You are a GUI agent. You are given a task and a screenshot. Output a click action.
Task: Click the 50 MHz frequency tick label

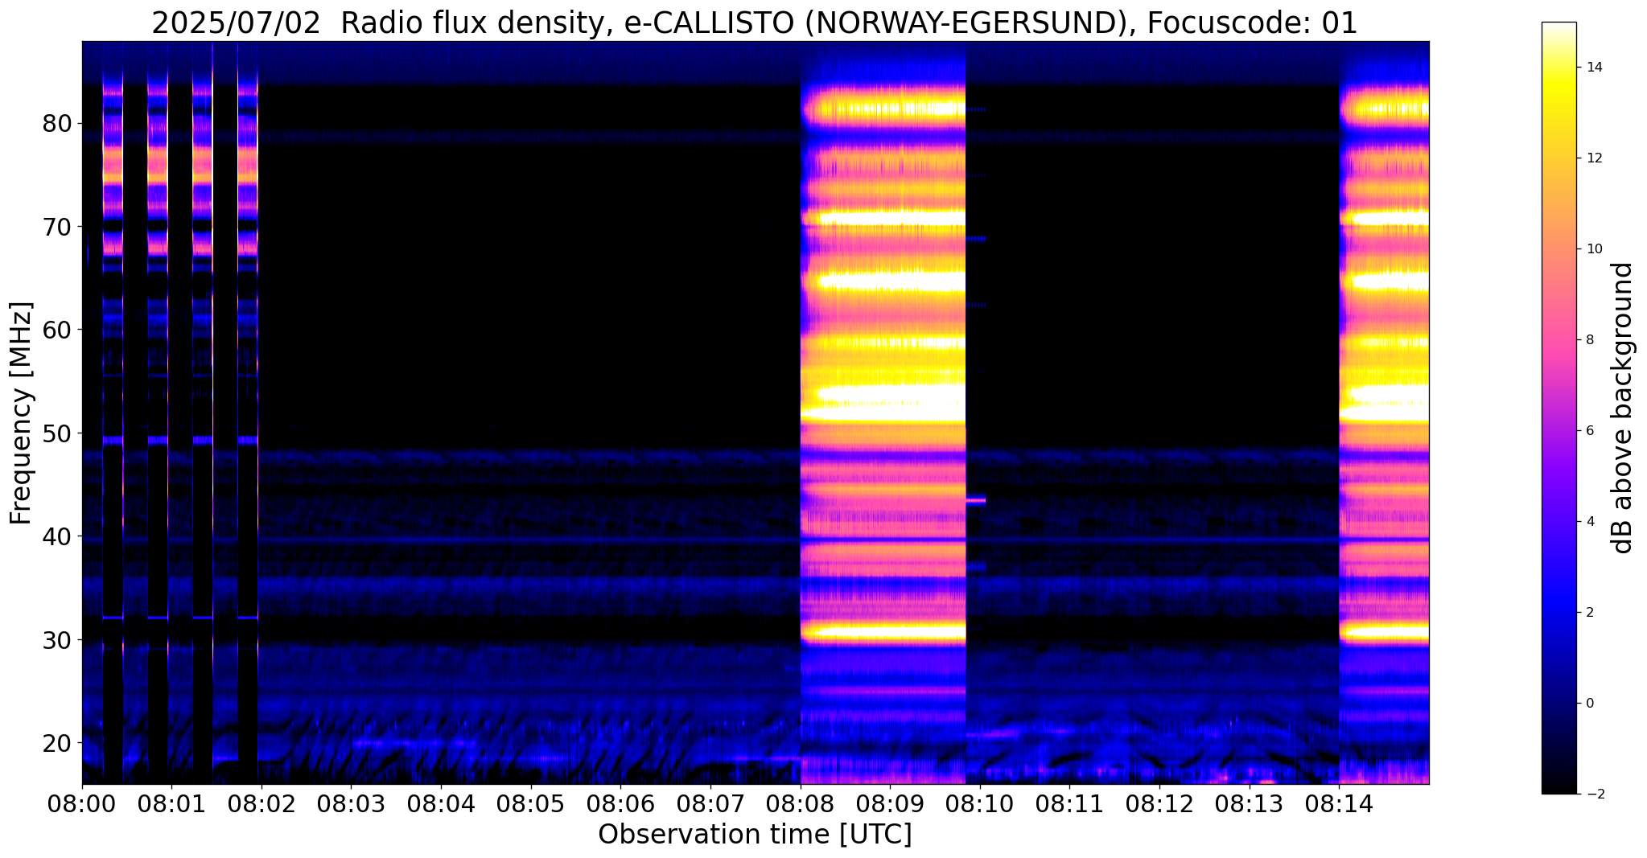coord(58,433)
